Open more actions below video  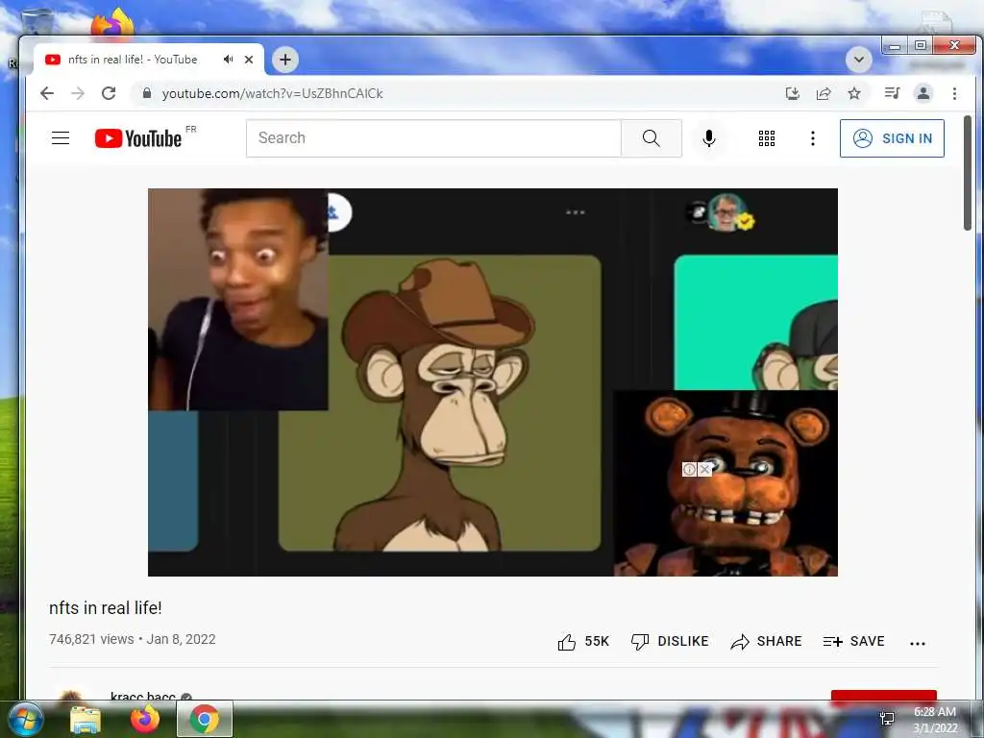(918, 643)
